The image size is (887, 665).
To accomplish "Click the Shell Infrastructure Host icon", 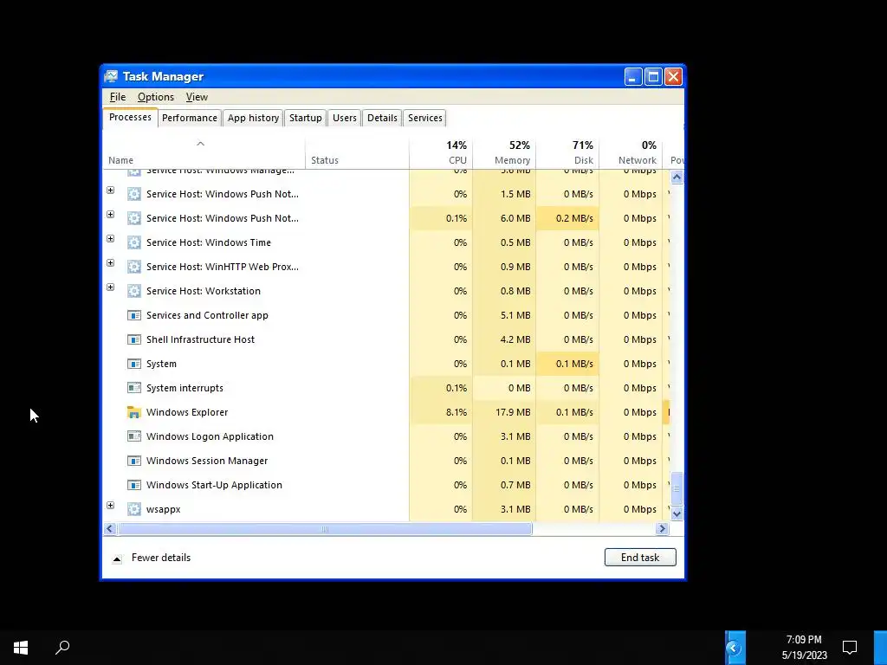I will pos(134,339).
